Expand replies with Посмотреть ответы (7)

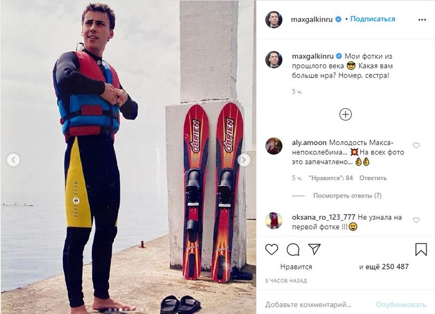pos(347,196)
